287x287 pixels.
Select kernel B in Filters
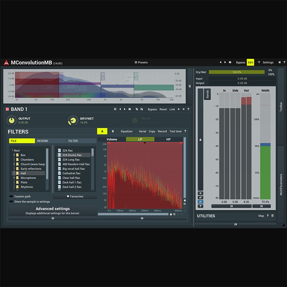[x=113, y=131]
